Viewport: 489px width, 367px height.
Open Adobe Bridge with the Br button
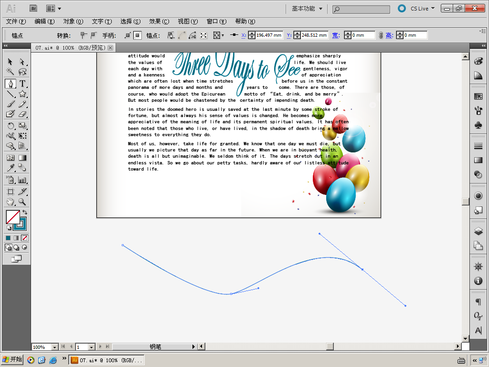(33, 9)
